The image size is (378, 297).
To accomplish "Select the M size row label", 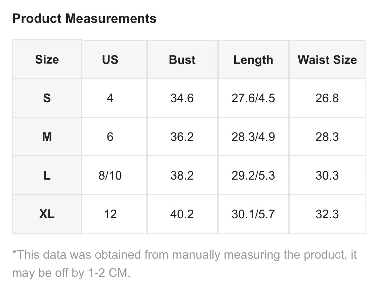I will point(47,137).
